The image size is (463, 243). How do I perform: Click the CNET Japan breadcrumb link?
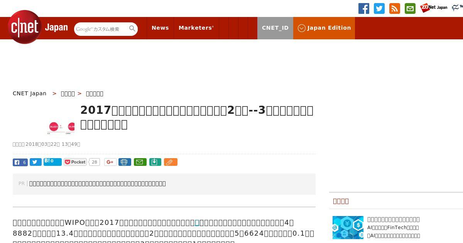[x=30, y=93]
